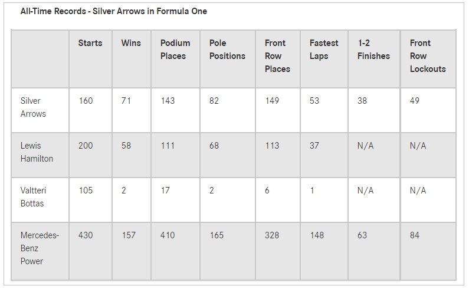Click the 'Podium Places' column header
Viewport: 469px width, 289px height.
coord(175,50)
